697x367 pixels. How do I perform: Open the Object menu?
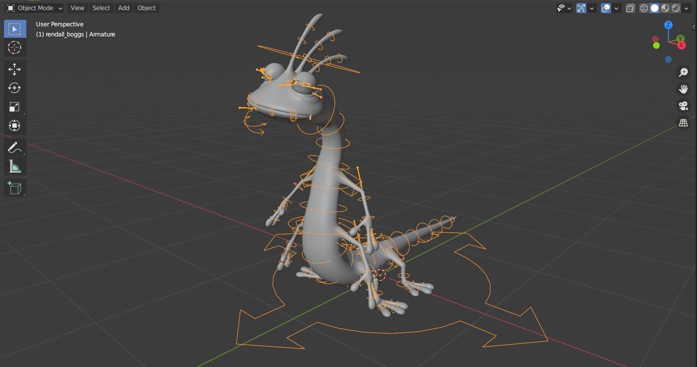[146, 8]
